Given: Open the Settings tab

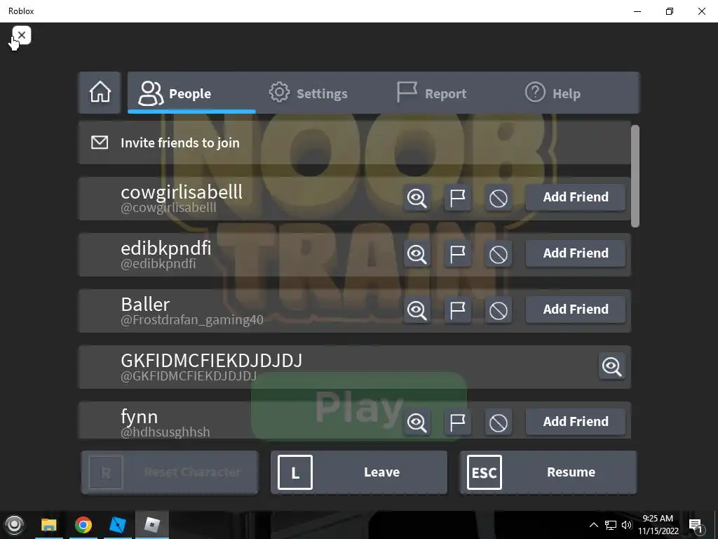Looking at the screenshot, I should 309,93.
